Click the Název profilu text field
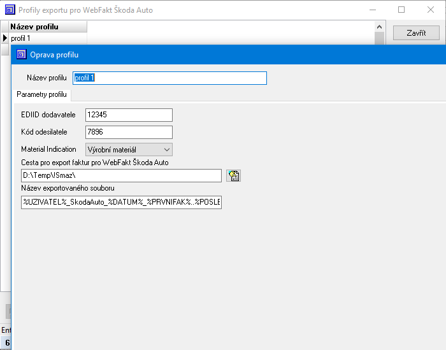This screenshot has height=350, width=446. coord(169,78)
